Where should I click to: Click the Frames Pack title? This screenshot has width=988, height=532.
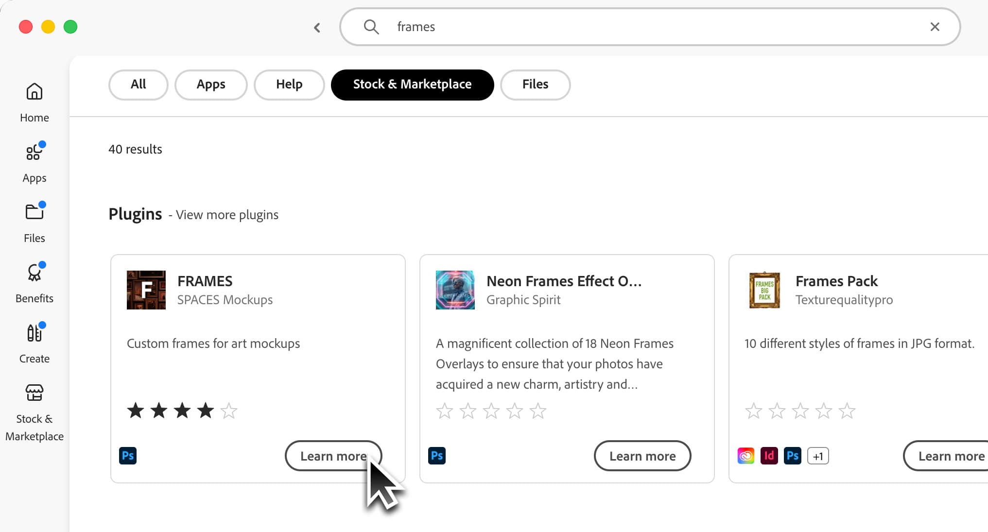coord(836,281)
